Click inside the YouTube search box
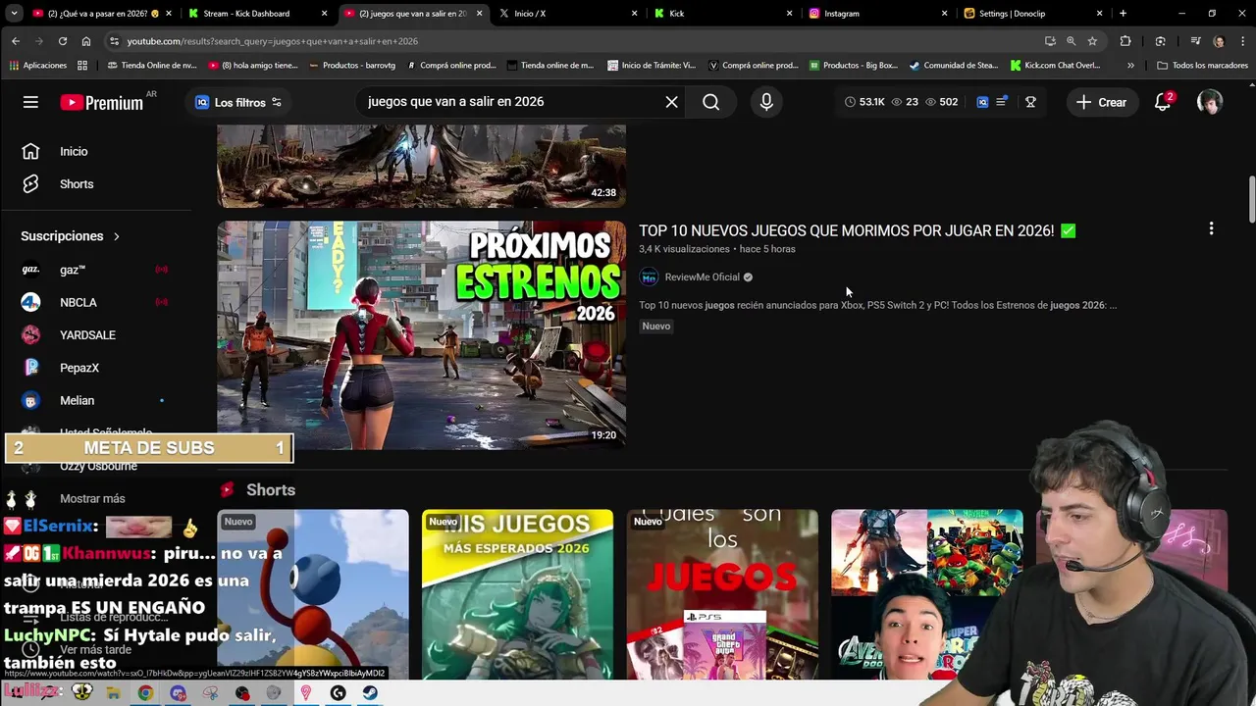This screenshot has width=1256, height=706. coord(510,102)
